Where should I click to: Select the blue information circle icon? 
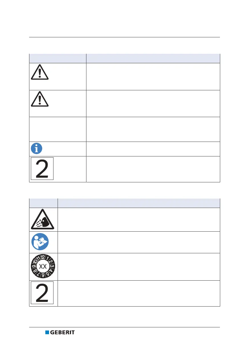37,149
